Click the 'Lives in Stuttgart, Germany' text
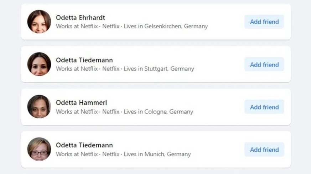311x174 pixels. click(159, 69)
